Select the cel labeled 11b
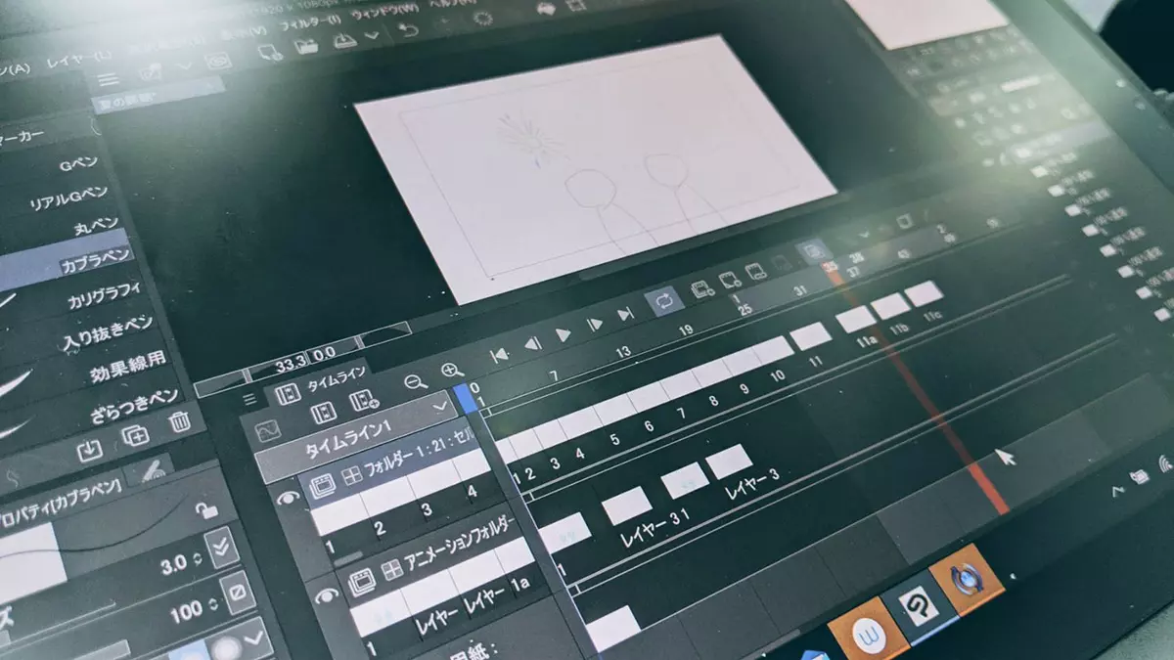 890,307
